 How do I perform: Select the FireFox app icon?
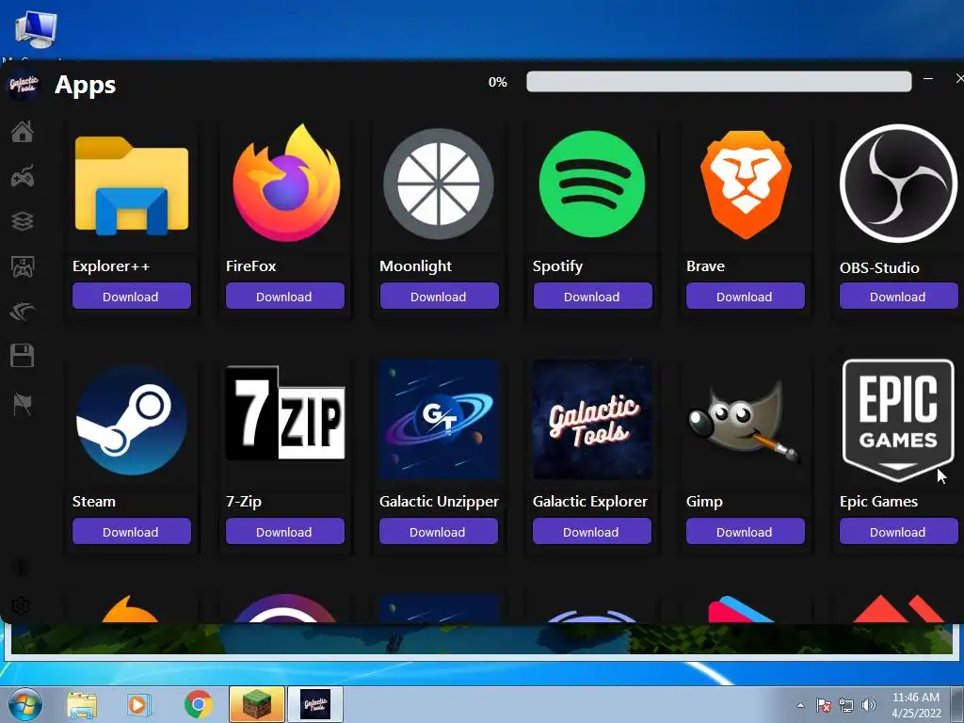pos(286,184)
